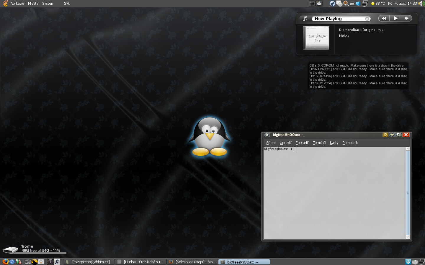Click the dual monitors display tray icon
Screen dimensions: 425x265
pos(365,4)
